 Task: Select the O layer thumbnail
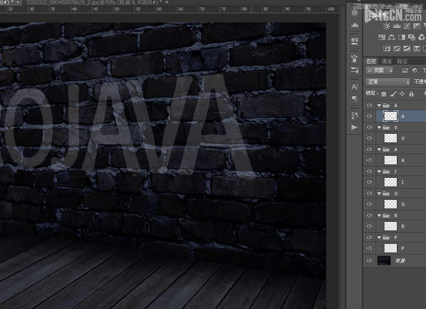coord(391,204)
